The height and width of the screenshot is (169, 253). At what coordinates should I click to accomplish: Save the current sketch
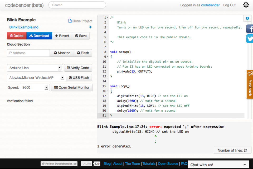pyautogui.click(x=81, y=36)
